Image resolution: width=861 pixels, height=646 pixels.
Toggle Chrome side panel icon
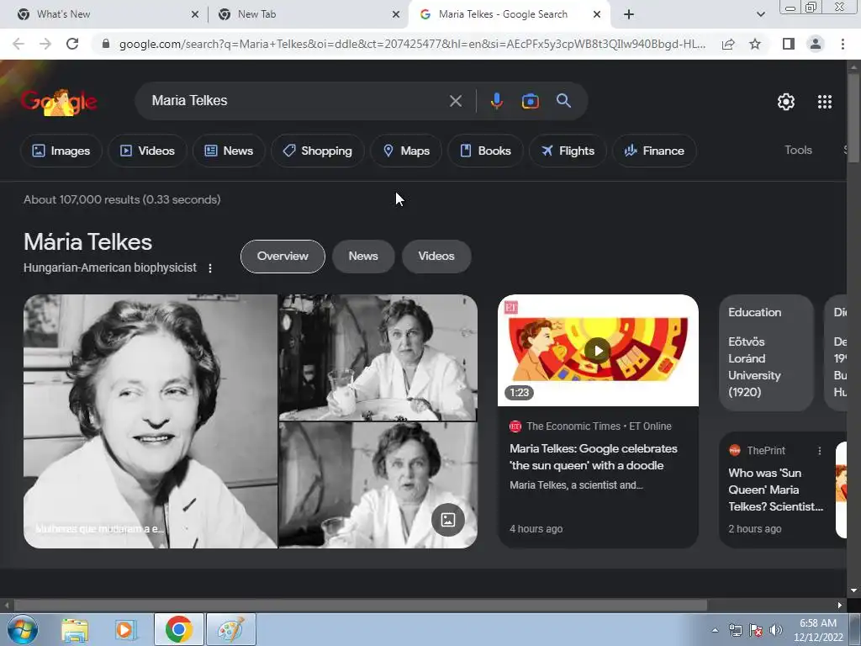[x=789, y=44]
